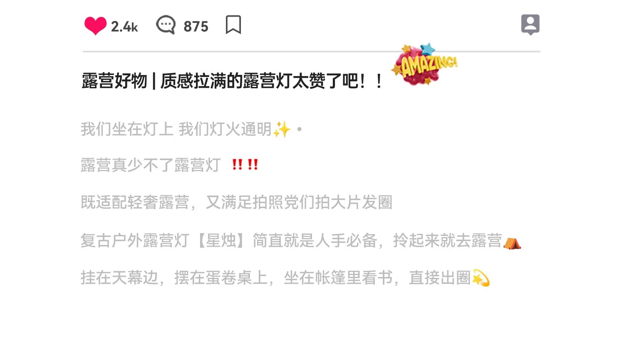Click the line starting 既适配轻奢露营
The height and width of the screenshot is (347, 624).
click(x=236, y=202)
